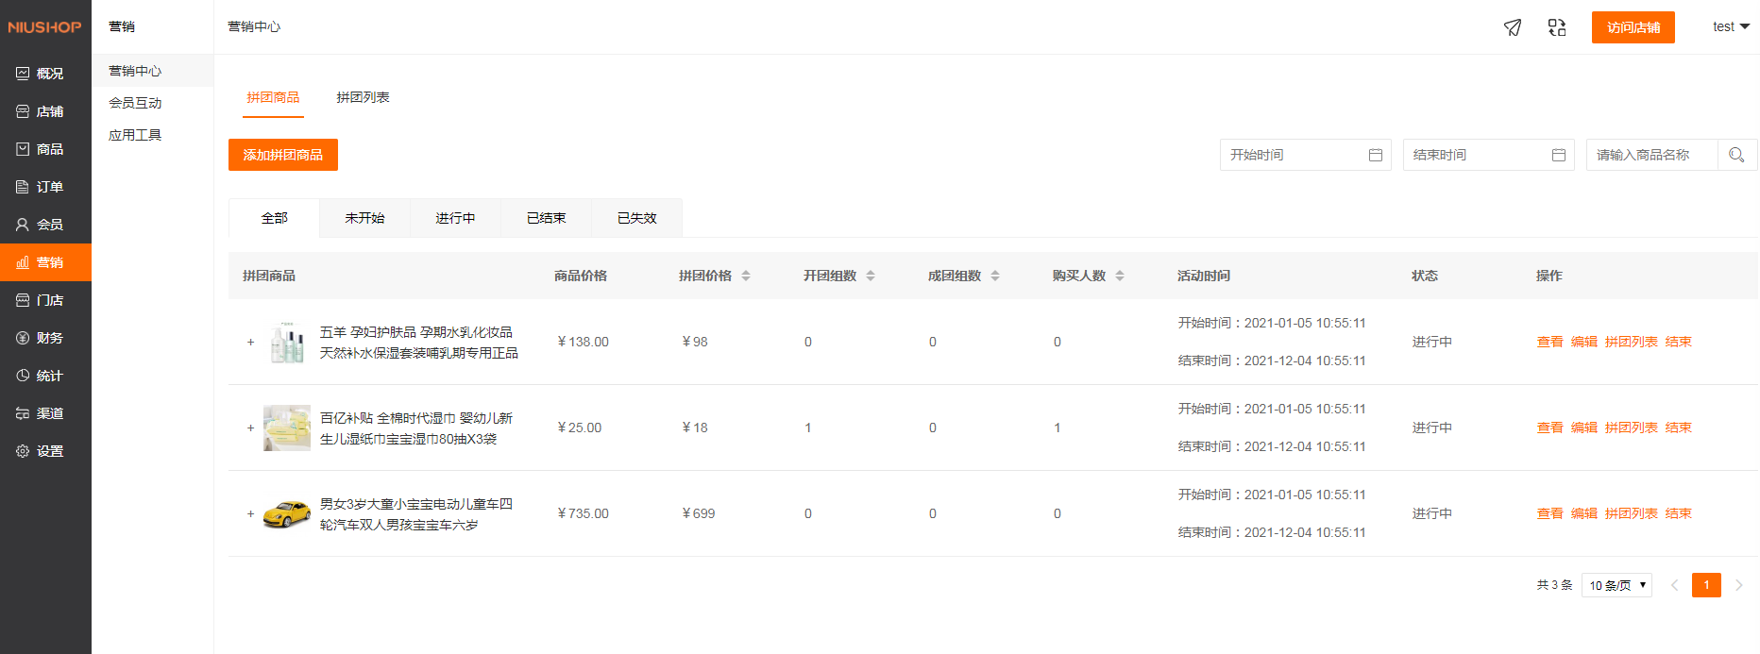The width and height of the screenshot is (1760, 654).
Task: Open calendar icon in start time field
Action: 1376,155
